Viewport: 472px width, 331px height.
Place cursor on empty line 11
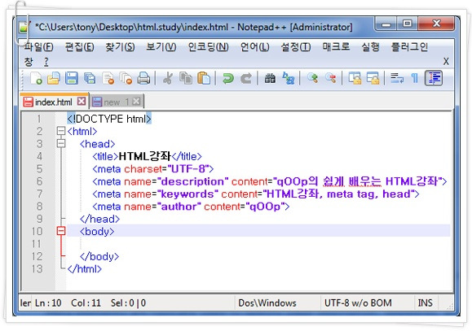pos(258,244)
